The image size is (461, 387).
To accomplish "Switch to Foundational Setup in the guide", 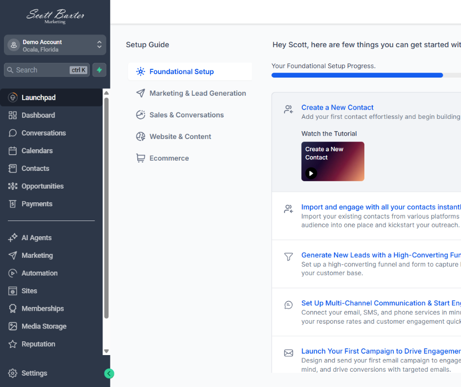I will point(182,71).
